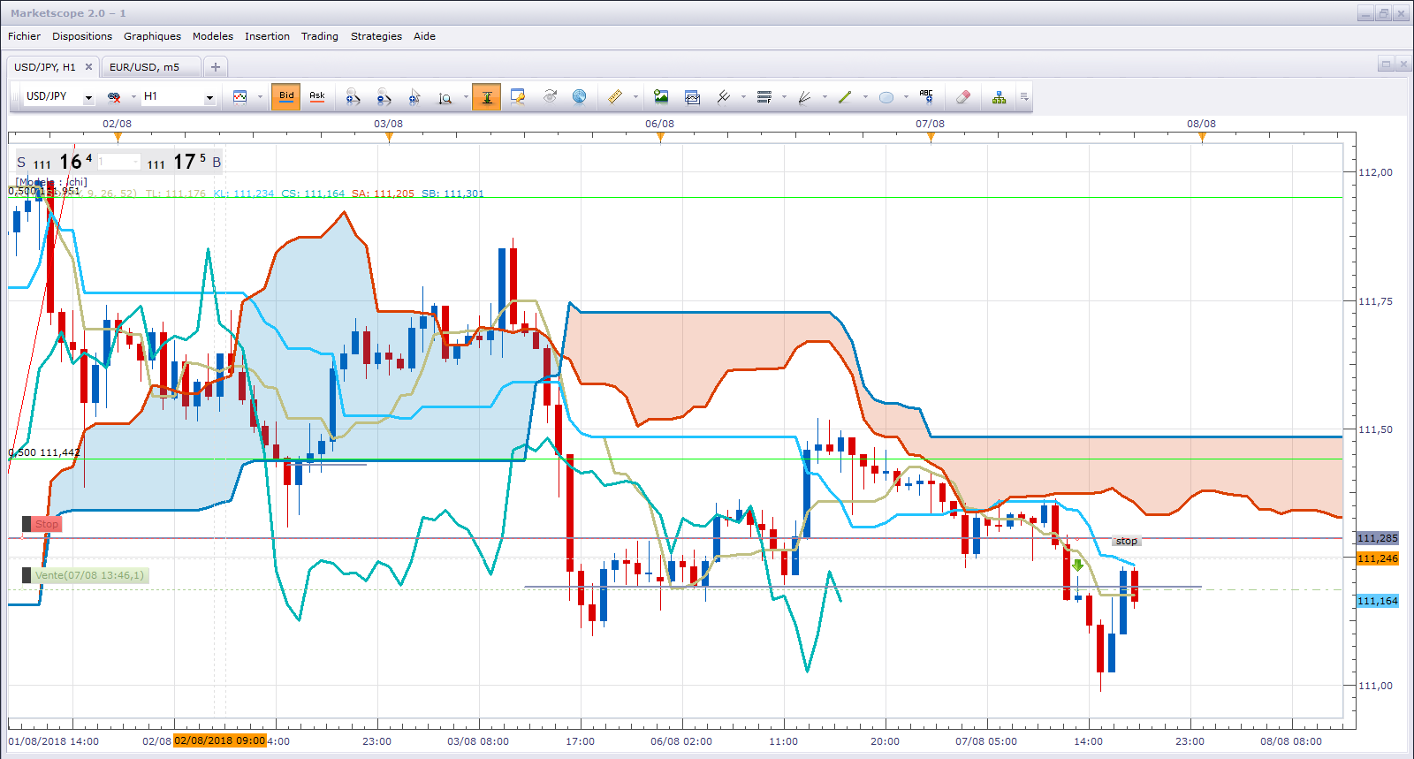Select the horizontal lines Fibonacci tool

point(764,97)
